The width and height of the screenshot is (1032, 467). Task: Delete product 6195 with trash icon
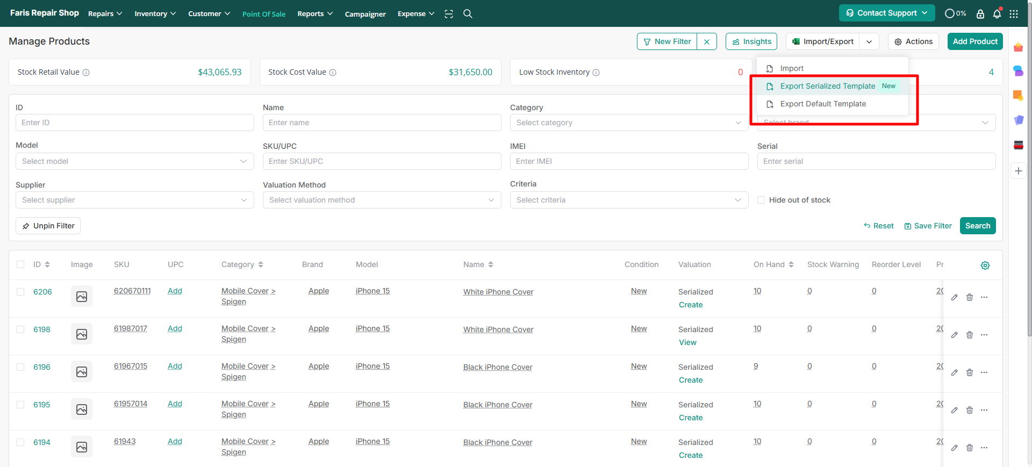click(970, 410)
